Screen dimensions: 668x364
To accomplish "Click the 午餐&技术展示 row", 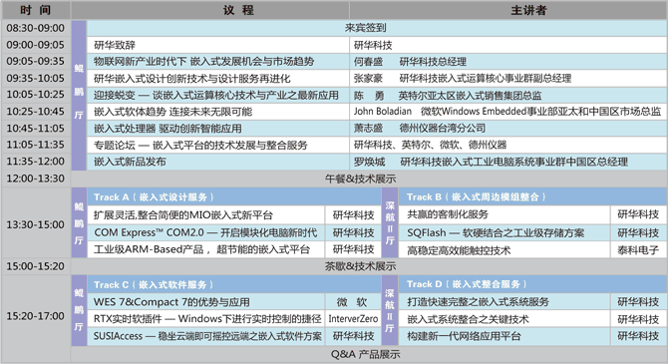I will point(369,179).
